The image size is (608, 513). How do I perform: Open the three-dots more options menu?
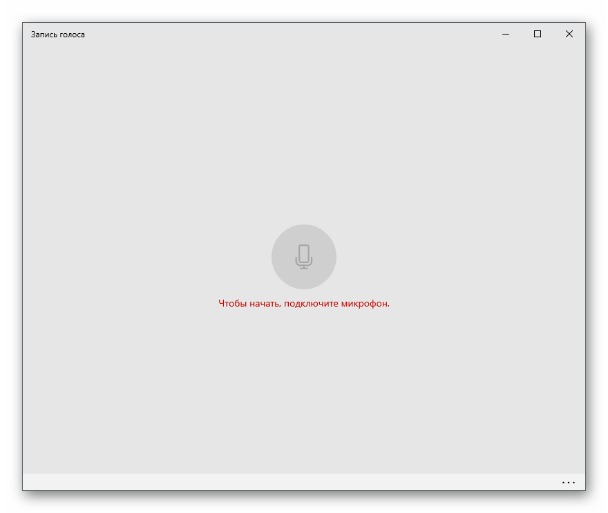[568, 483]
